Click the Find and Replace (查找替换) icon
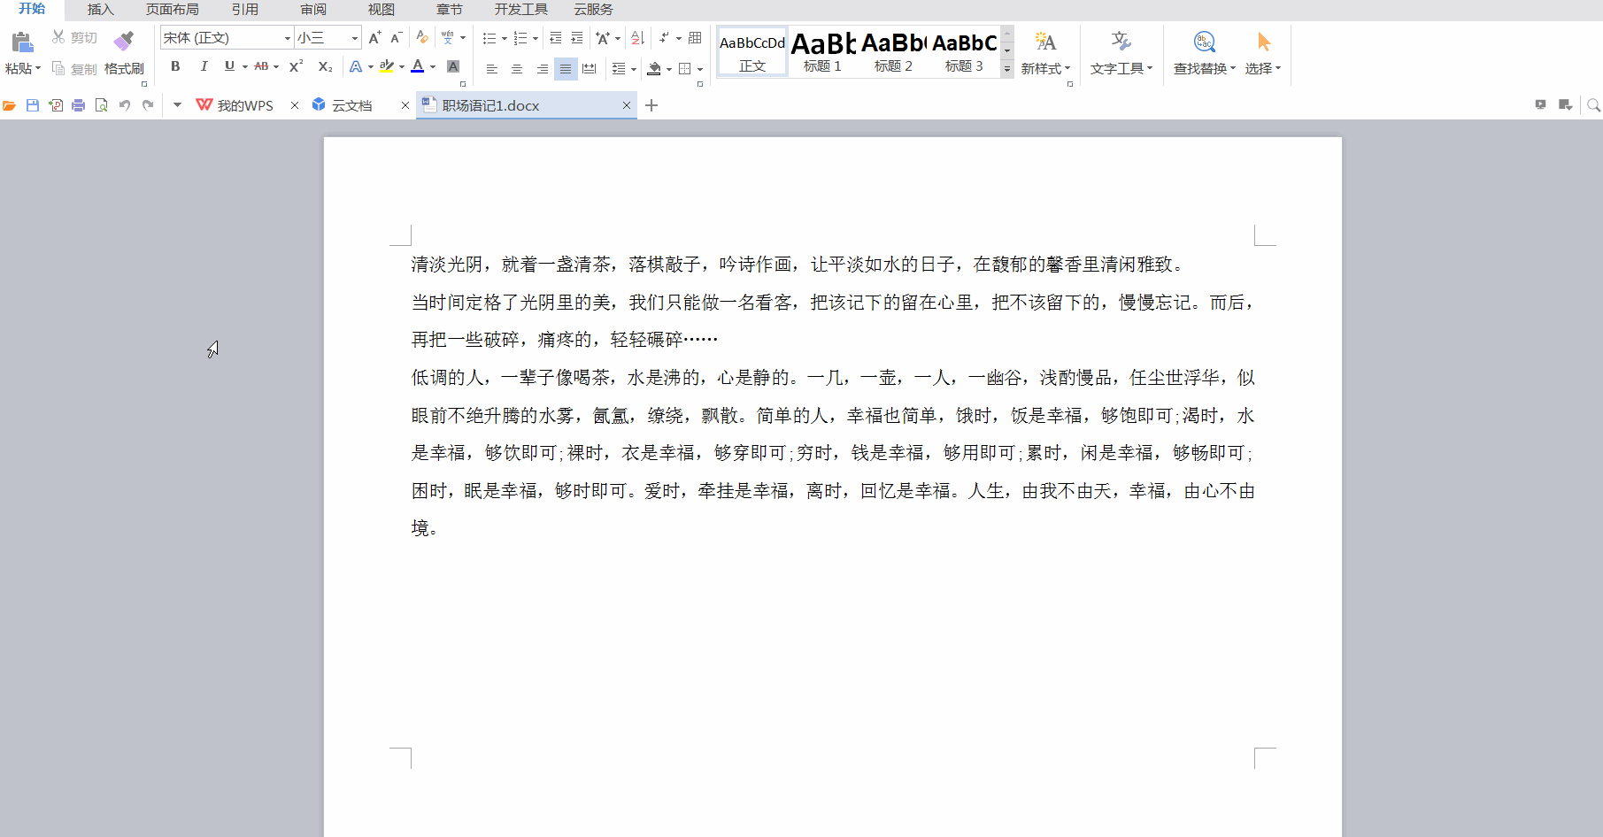 pos(1204,42)
